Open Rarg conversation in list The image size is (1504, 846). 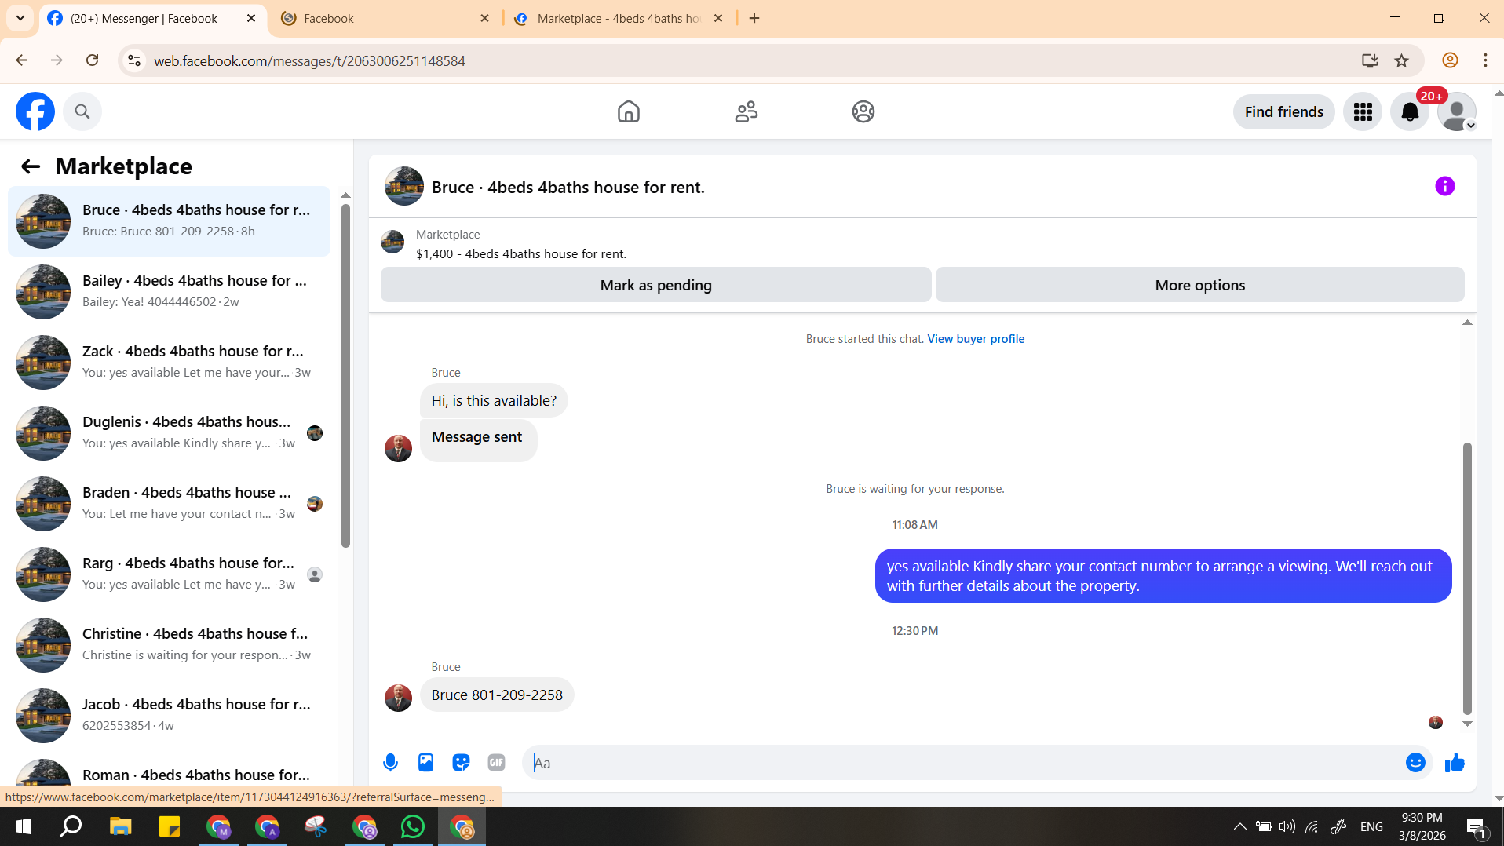tap(169, 574)
